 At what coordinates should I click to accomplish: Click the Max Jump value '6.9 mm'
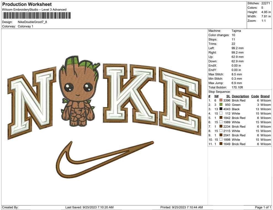click(x=237, y=83)
